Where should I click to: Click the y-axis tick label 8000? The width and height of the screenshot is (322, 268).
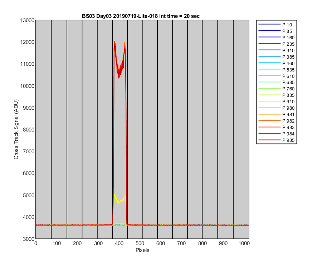[29, 130]
